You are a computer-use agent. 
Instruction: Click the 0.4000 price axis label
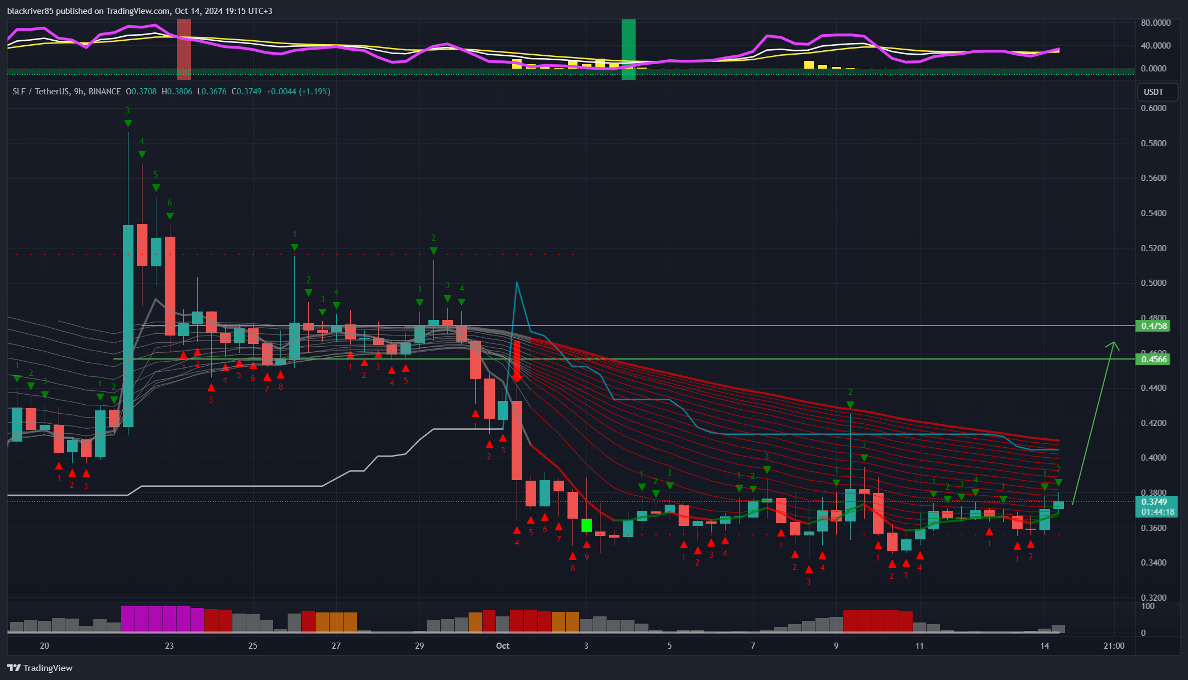coord(1153,458)
